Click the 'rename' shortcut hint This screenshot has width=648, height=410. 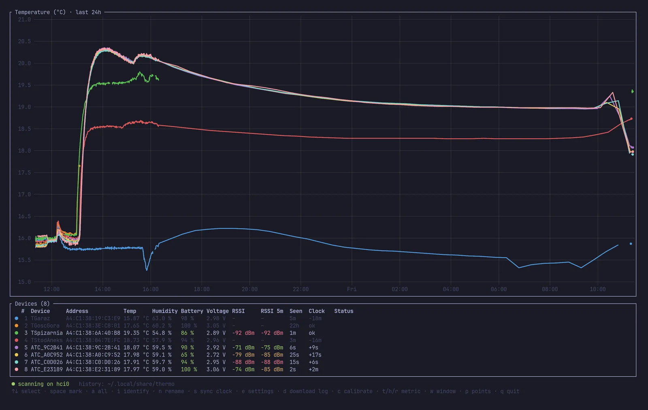click(171, 391)
